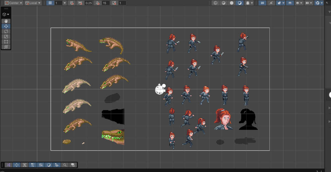Expand the debug draw mode dropdown arrow
Screen dimensions: 331x172
coord(252,3)
